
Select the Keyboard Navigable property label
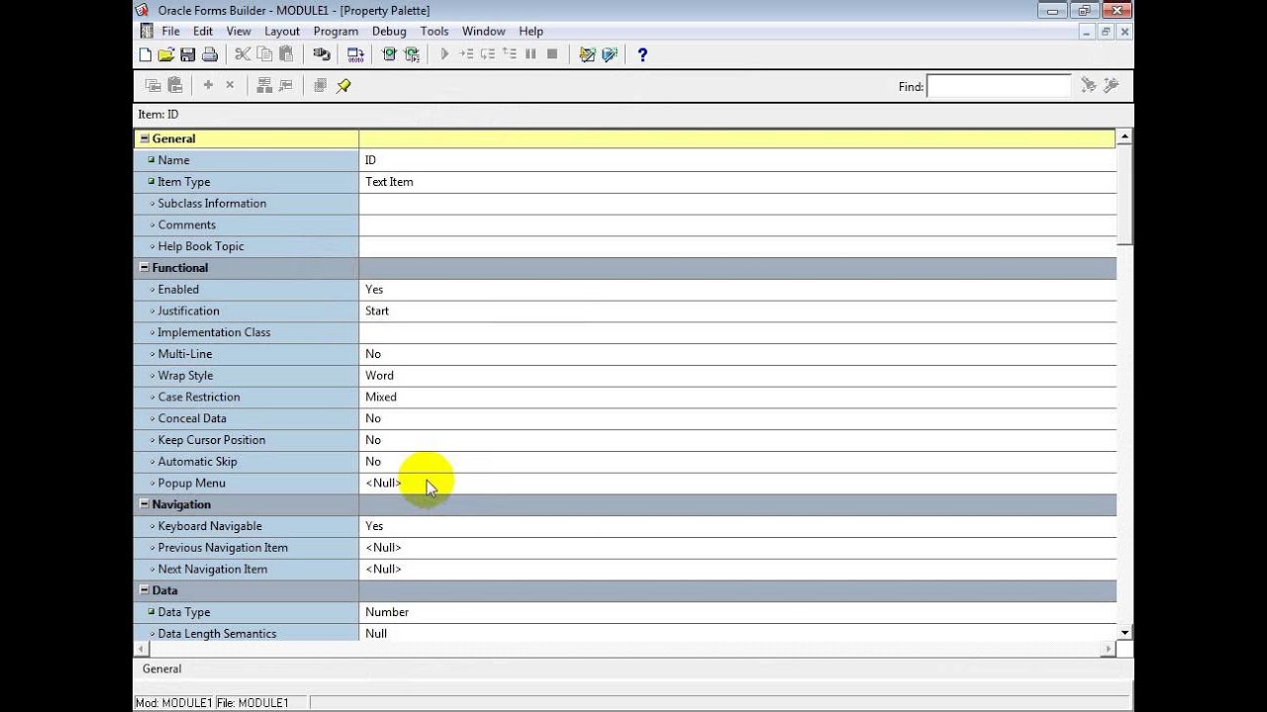(x=210, y=526)
